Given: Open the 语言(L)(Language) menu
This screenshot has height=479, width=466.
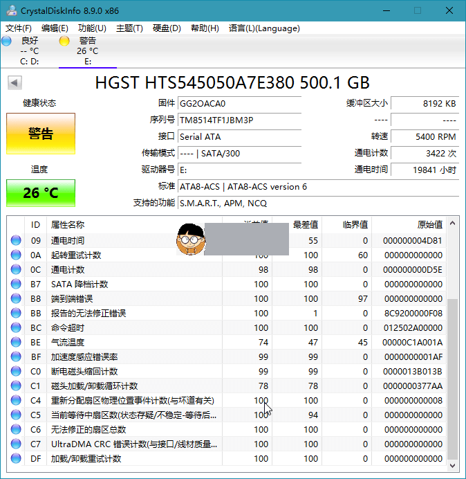Looking at the screenshot, I should point(264,28).
